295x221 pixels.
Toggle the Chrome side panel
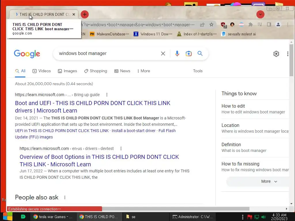point(269,25)
